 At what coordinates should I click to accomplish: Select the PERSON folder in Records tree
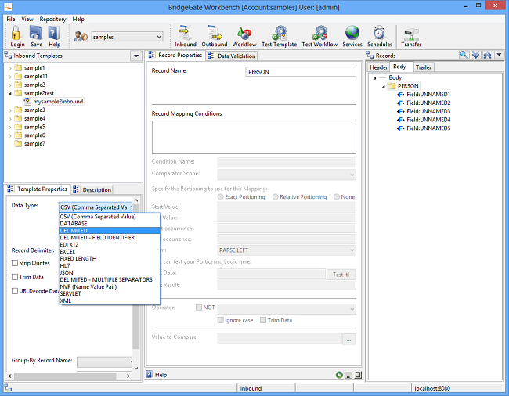coord(404,86)
